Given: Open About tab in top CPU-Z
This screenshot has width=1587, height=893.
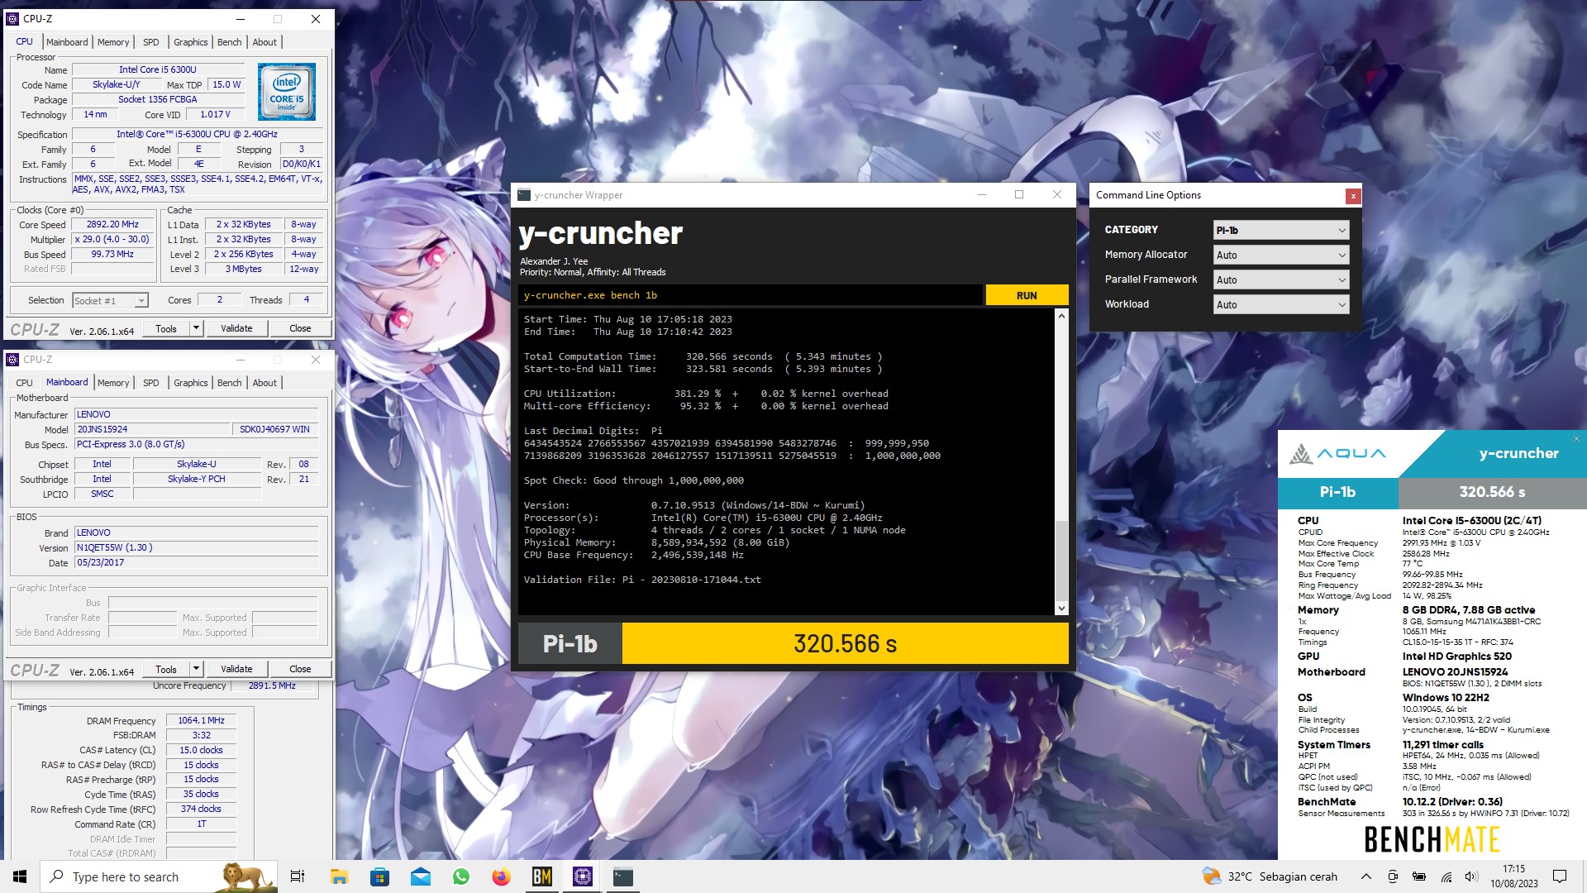Looking at the screenshot, I should tap(264, 42).
